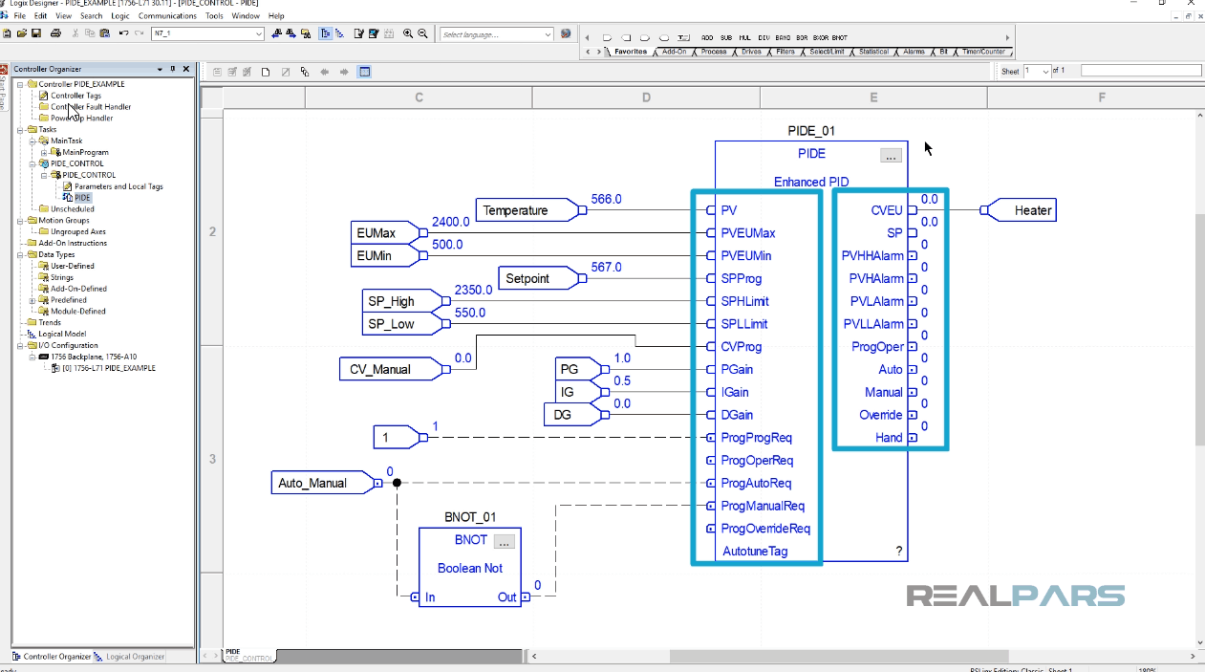The width and height of the screenshot is (1205, 672).
Task: Add an ADD instruction from the toolbar
Action: [707, 38]
